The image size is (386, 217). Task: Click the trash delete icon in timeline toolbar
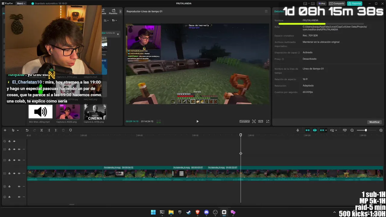[63, 130]
